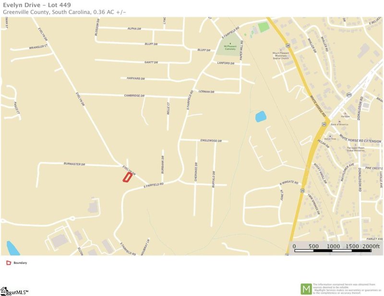The width and height of the screenshot is (384, 296).
Task: Click the Greenville County subtitle text
Action: click(64, 12)
